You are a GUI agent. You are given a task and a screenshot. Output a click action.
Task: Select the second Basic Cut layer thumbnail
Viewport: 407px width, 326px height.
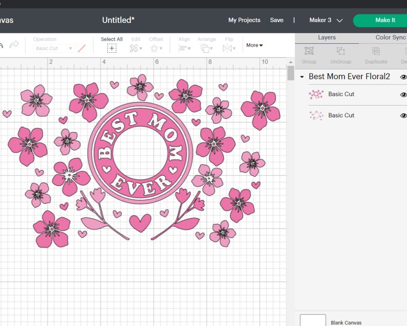(x=316, y=115)
